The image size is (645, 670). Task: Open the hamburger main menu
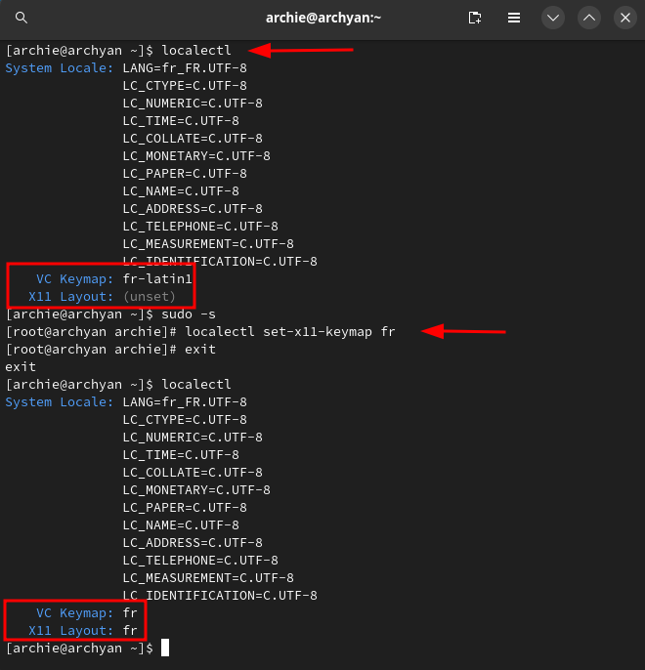(514, 18)
